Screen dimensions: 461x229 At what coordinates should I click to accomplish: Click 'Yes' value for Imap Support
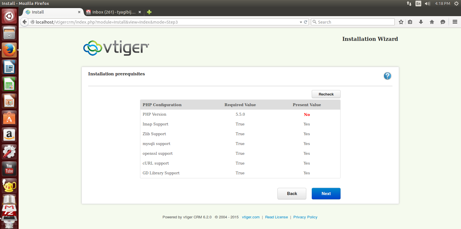(x=307, y=124)
